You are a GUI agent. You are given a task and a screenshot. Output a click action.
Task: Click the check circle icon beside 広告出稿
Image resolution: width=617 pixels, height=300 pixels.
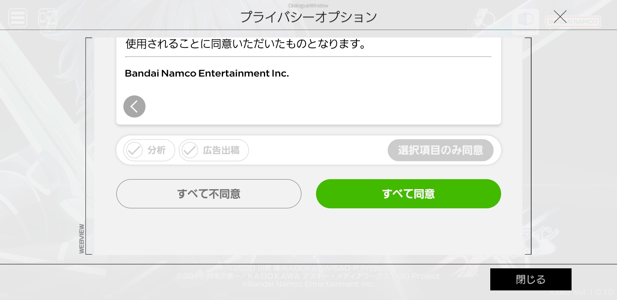pyautogui.click(x=190, y=150)
